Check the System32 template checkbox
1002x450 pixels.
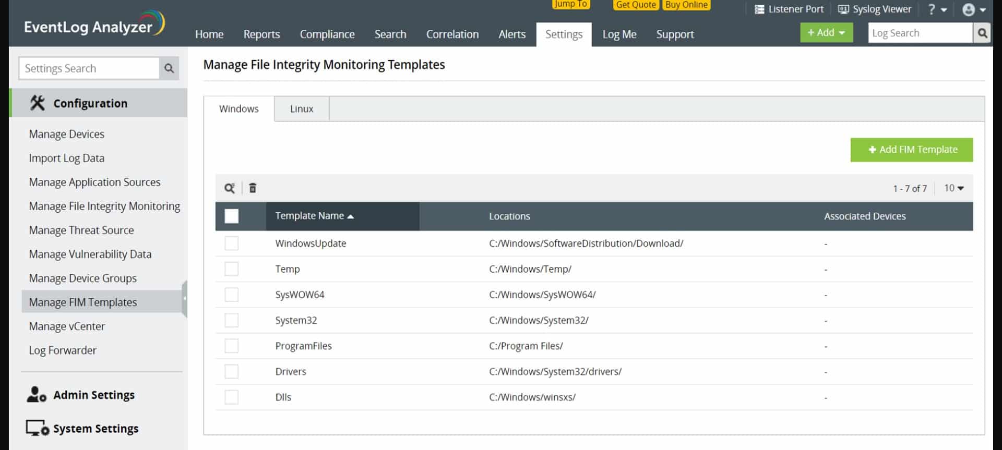click(232, 320)
